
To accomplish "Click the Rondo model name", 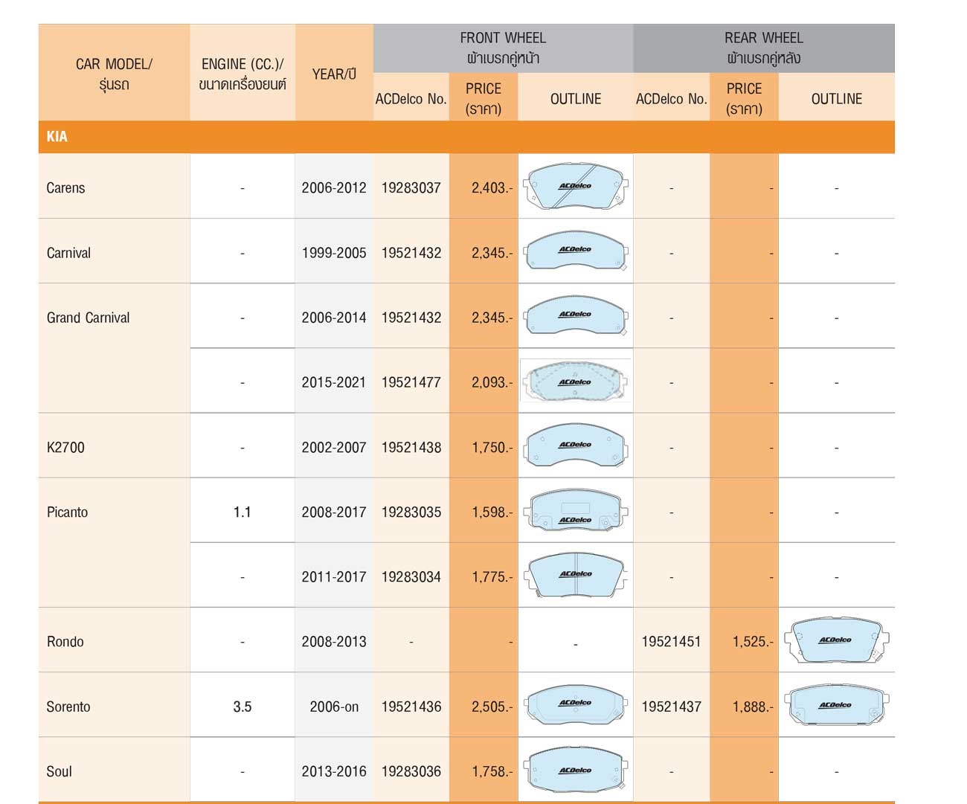I will click(x=65, y=641).
